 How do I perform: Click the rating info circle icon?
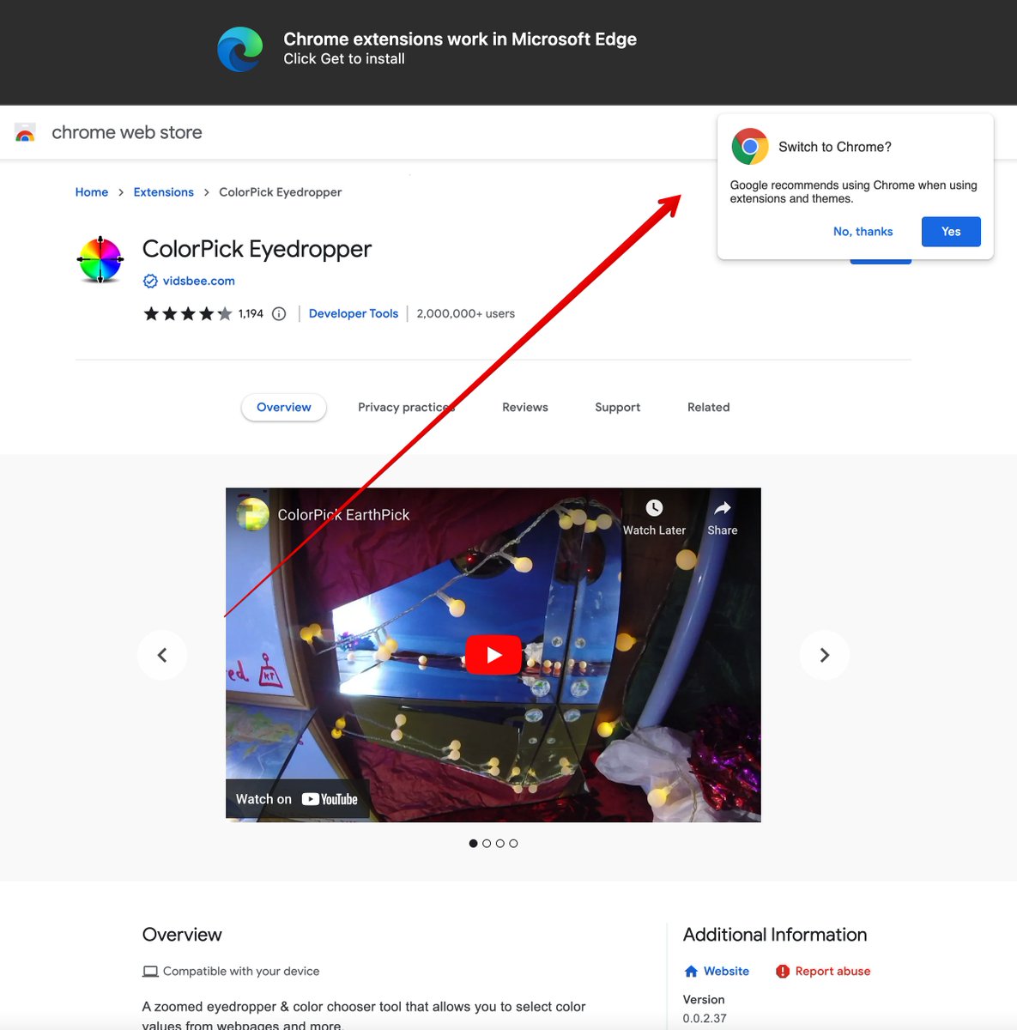pyautogui.click(x=279, y=314)
